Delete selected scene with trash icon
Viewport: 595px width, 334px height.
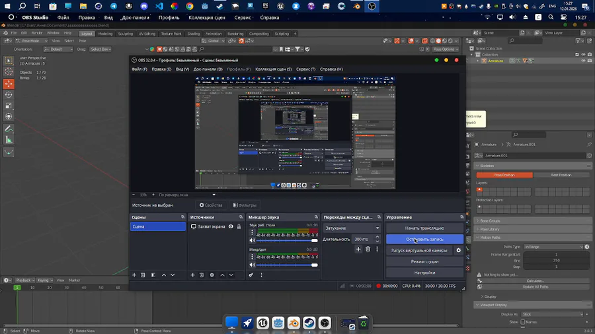143,275
